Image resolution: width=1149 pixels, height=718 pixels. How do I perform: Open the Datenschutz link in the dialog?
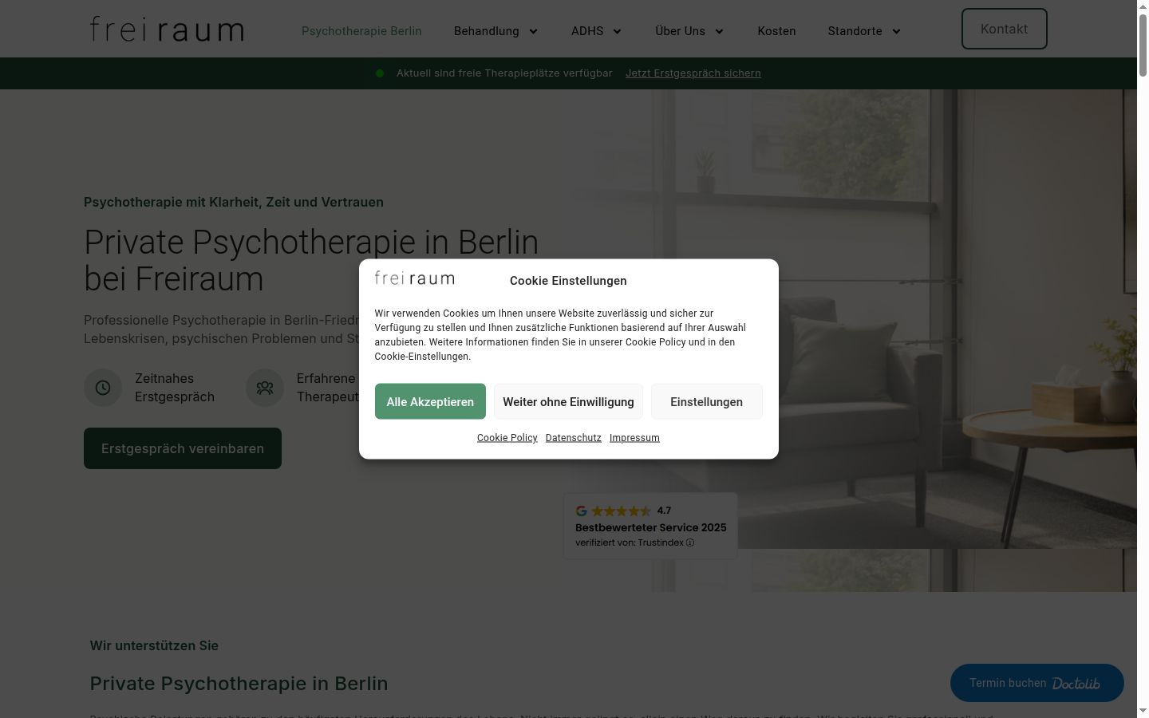574,438
